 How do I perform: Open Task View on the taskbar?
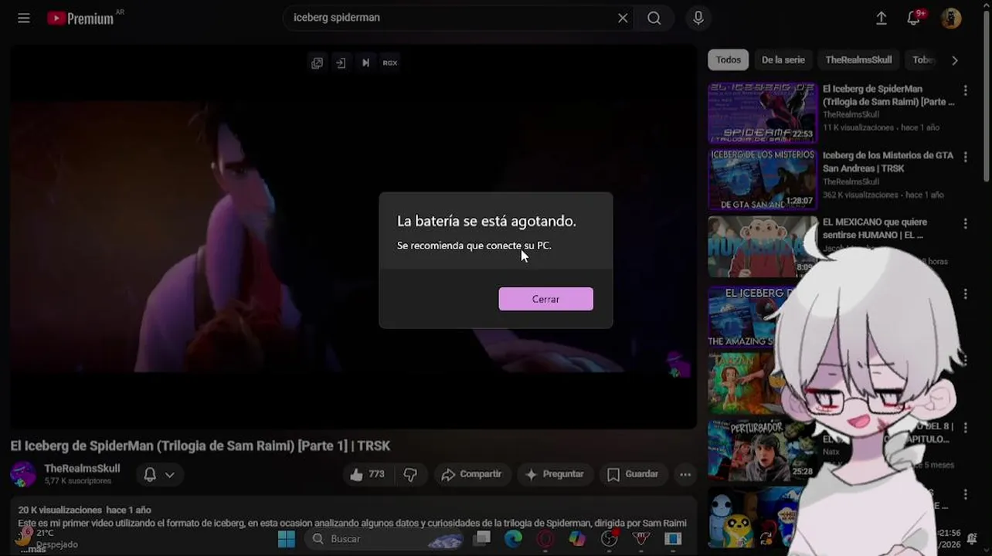[x=481, y=539]
